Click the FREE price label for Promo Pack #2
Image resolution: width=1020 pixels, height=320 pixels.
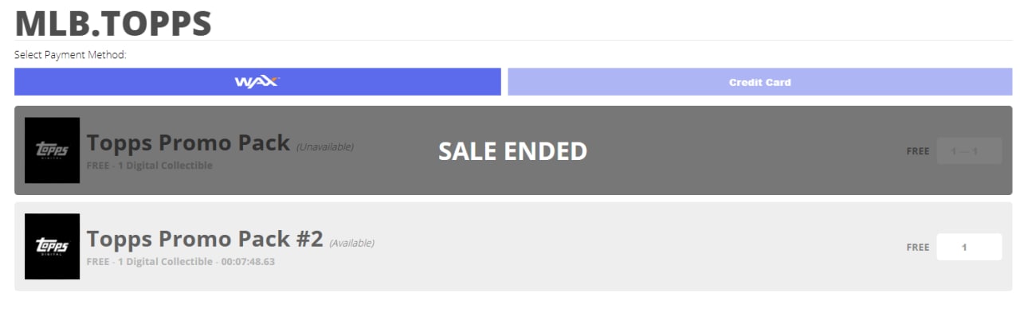[x=917, y=248]
